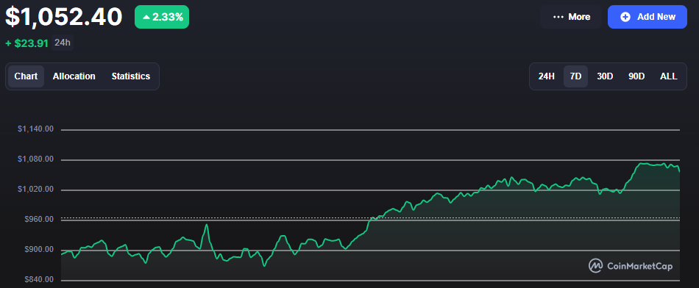This screenshot has width=699, height=288.
Task: Click the $1,052.40 portfolio balance
Action: pos(64,17)
